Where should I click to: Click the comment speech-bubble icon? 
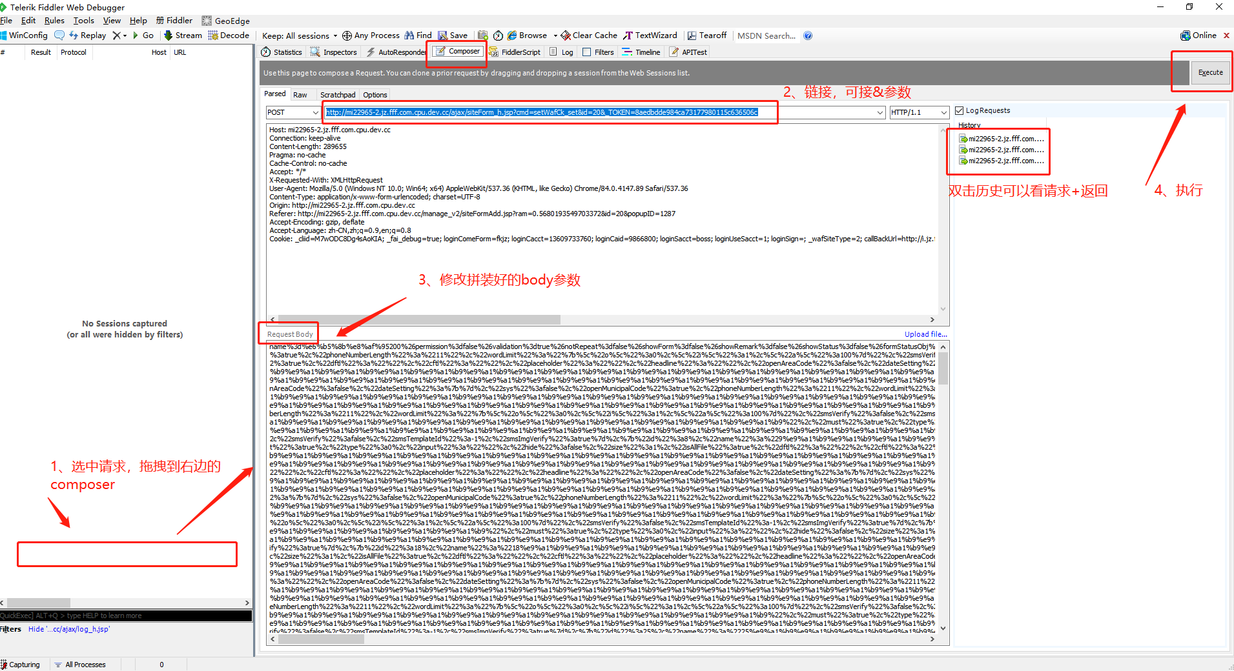pos(59,35)
